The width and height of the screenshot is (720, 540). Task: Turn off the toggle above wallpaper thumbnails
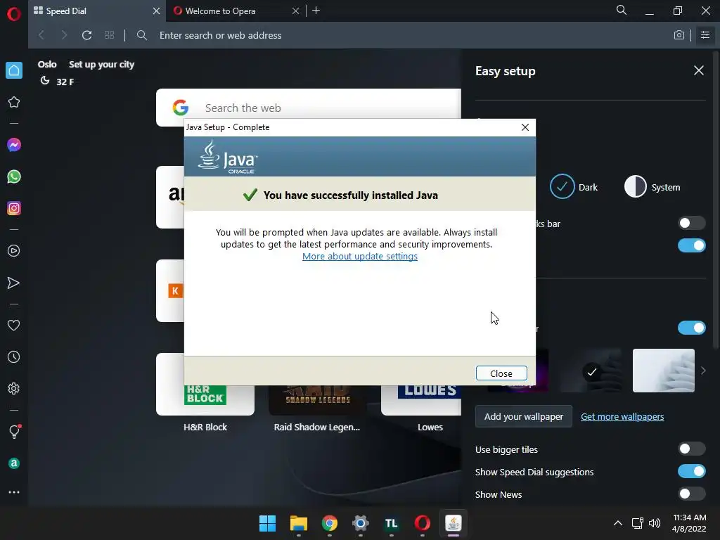(692, 328)
